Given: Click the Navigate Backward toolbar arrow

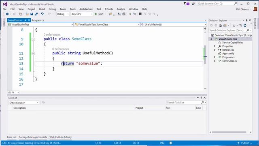Looking at the screenshot, I should [7, 14].
